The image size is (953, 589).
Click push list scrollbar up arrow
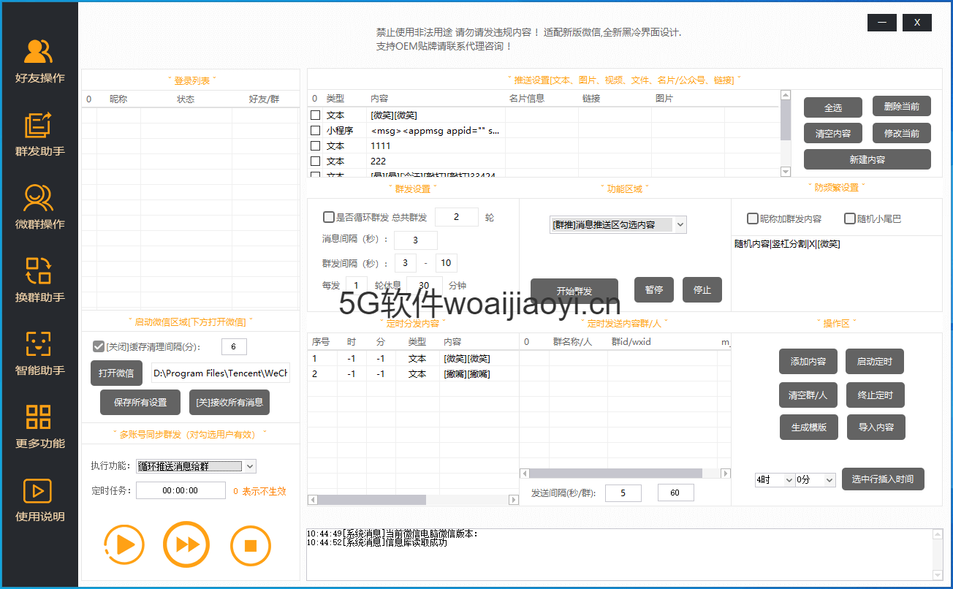click(786, 95)
